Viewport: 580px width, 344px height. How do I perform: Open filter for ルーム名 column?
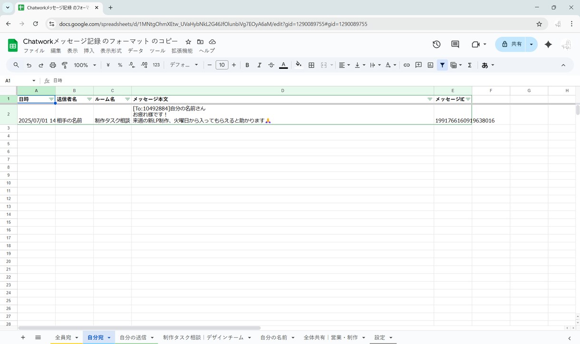pyautogui.click(x=127, y=99)
